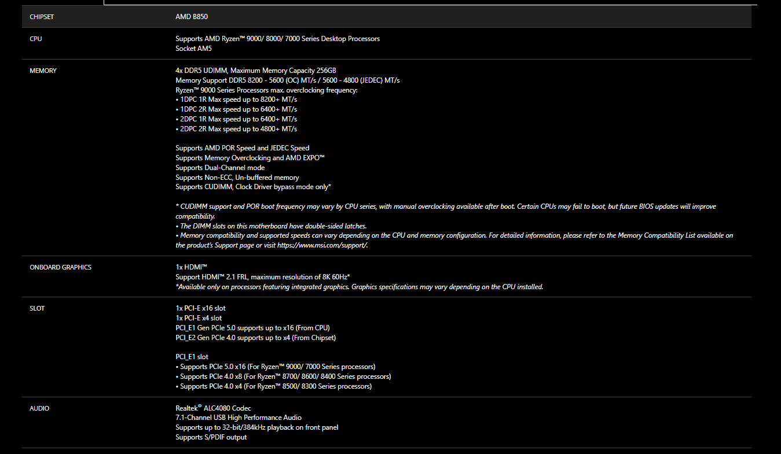The width and height of the screenshot is (781, 454).
Task: Click the Maximum Memory Capacity 256GB line
Action: tap(256, 71)
